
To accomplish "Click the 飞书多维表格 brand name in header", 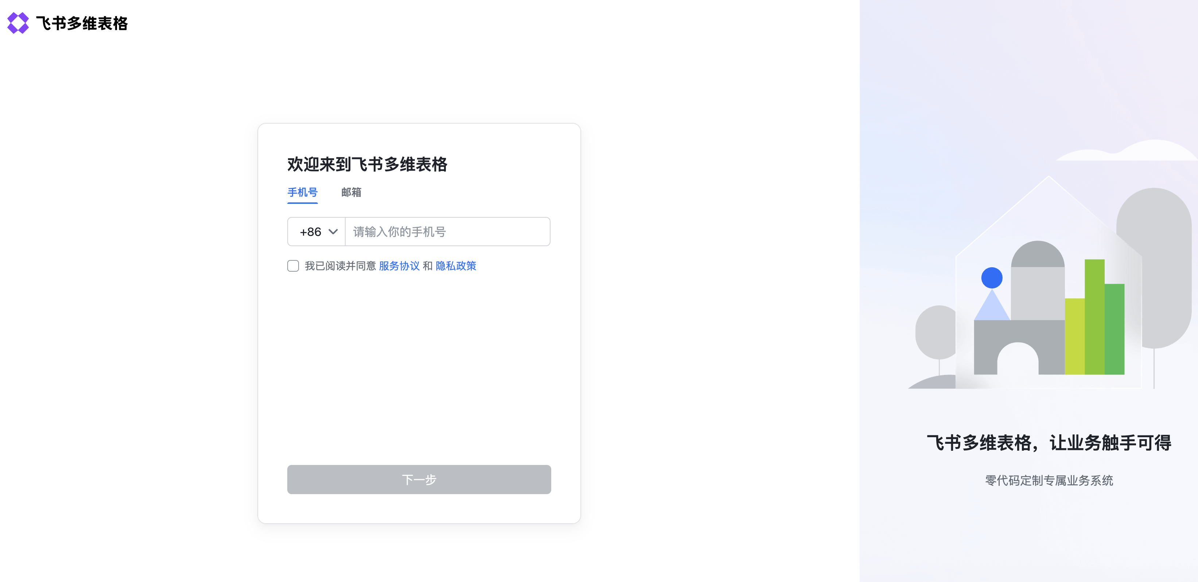I will click(82, 23).
